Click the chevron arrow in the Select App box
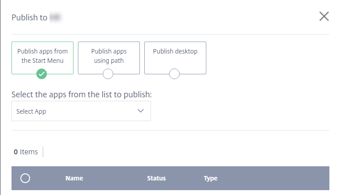 [141, 111]
